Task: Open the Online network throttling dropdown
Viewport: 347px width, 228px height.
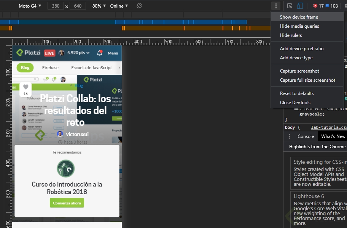Action: (119, 6)
